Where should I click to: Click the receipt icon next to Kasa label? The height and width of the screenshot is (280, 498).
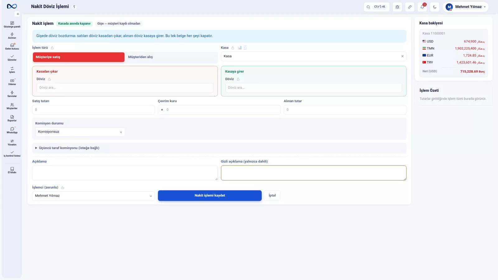(x=245, y=48)
